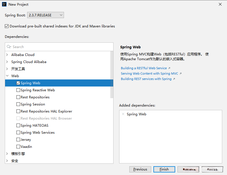The image size is (227, 175).
Task: Click external link arrow beside RESTful Web Service
Action: [169, 68]
